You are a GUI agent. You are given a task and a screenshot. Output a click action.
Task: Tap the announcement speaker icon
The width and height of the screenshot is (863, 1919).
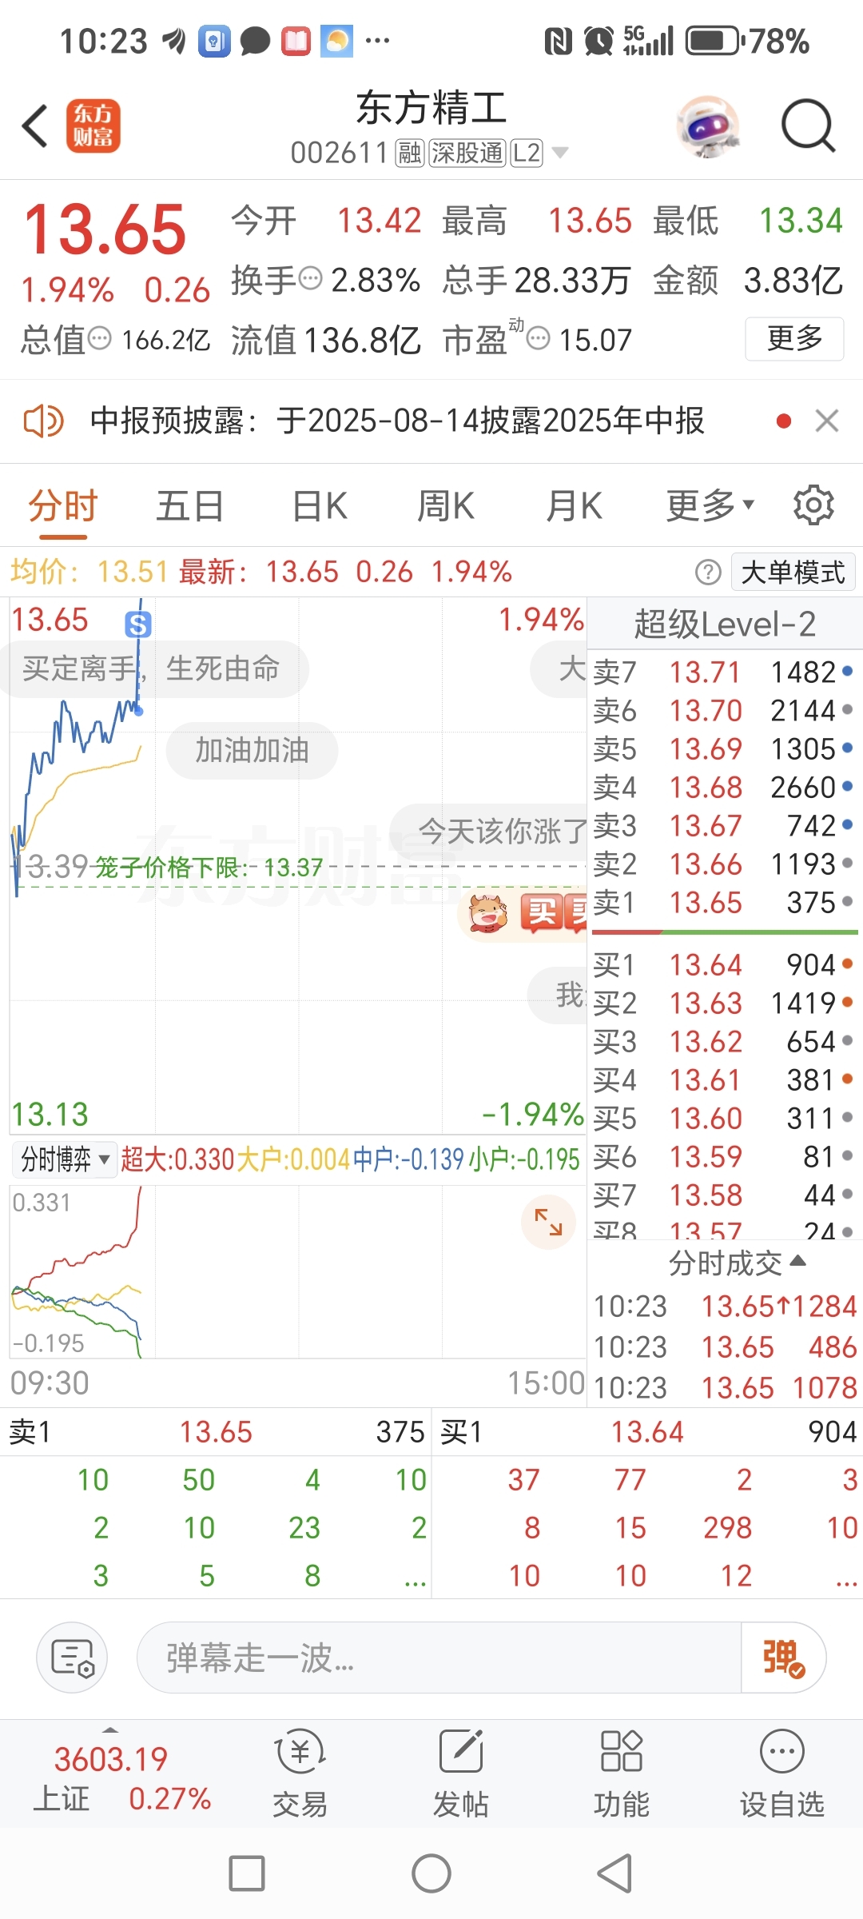tap(43, 421)
